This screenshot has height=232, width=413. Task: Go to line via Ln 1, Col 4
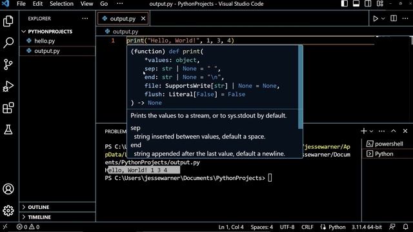coord(231,227)
